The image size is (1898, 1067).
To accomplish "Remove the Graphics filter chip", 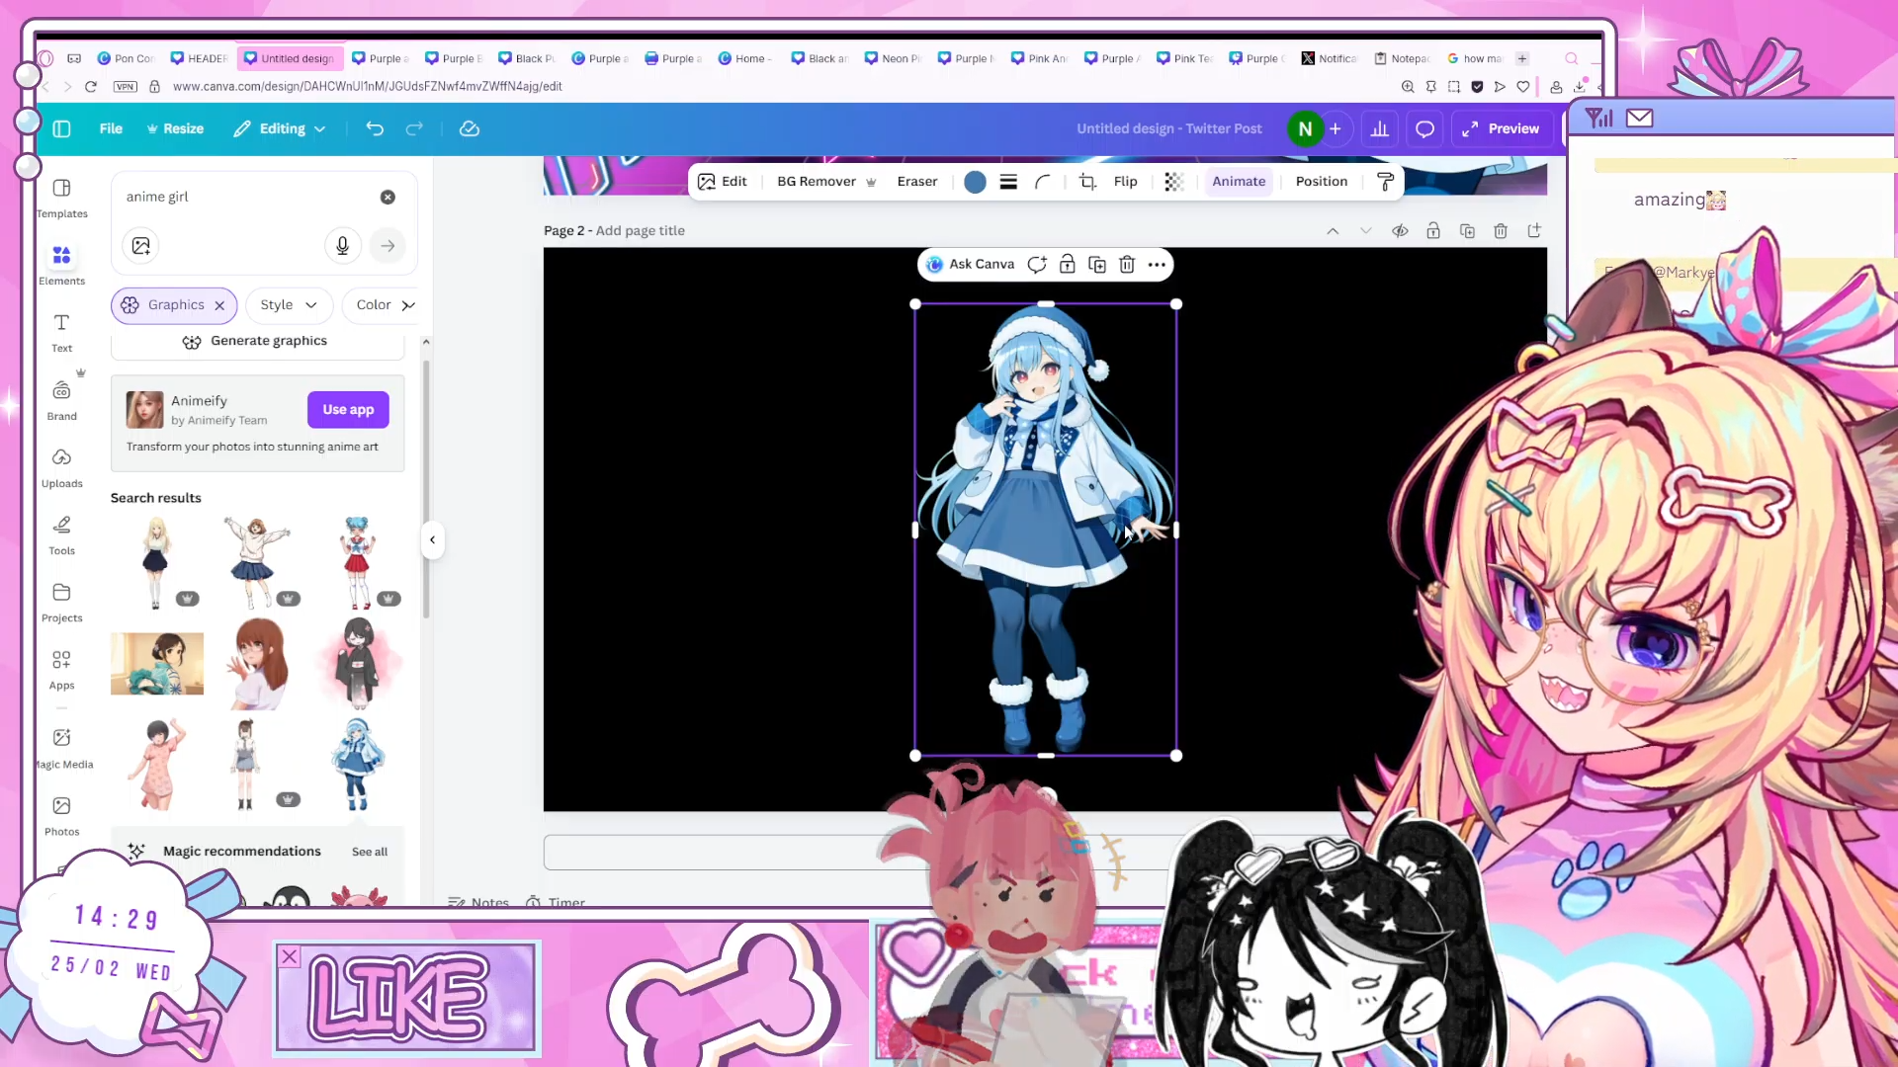I will 219,305.
